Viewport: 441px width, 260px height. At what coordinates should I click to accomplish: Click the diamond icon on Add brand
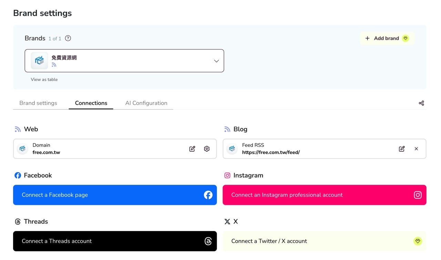click(406, 38)
